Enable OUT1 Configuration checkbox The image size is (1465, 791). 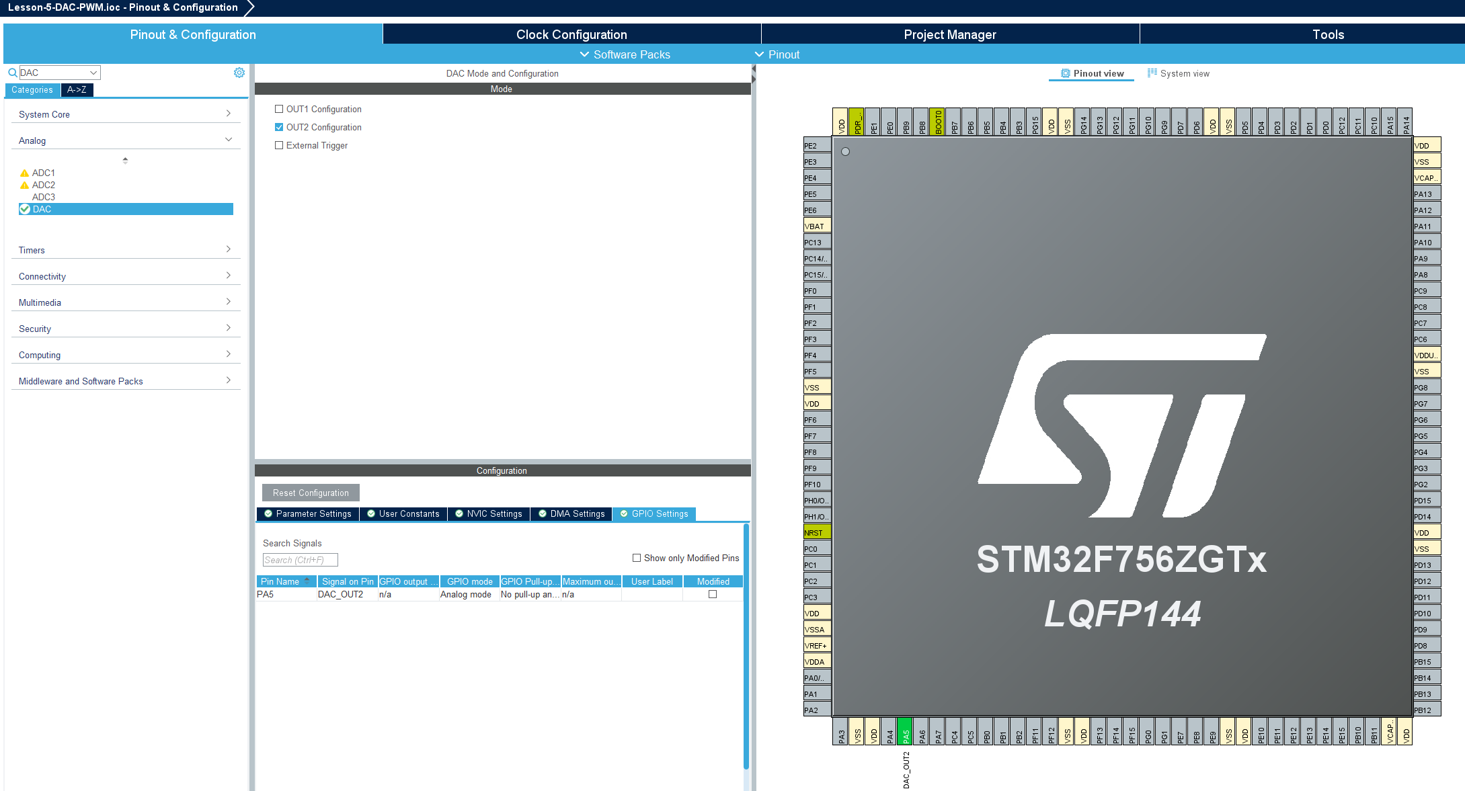point(279,109)
